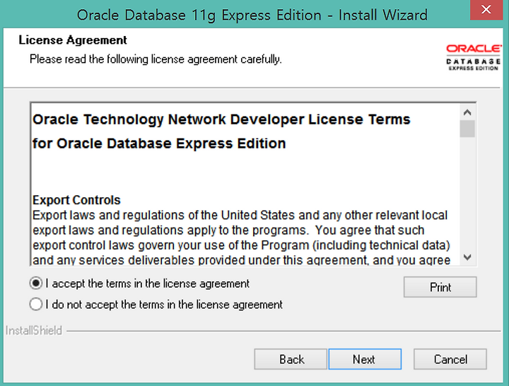
Task: Click the License Agreement header text
Action: pyautogui.click(x=73, y=40)
